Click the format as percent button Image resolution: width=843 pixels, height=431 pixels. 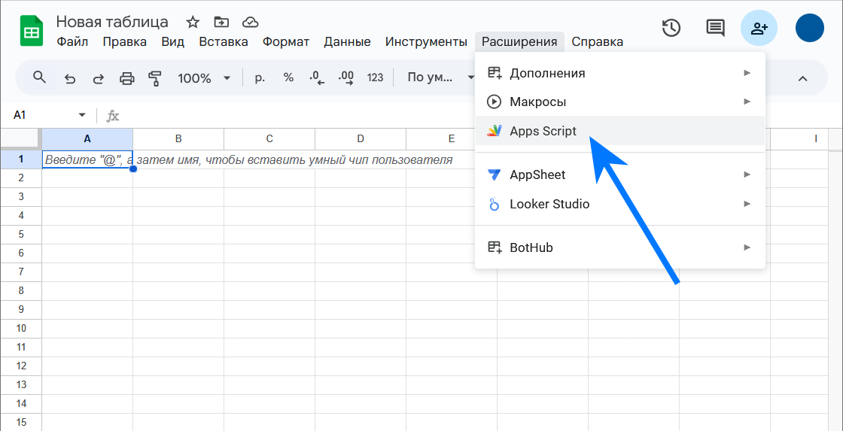pos(288,77)
